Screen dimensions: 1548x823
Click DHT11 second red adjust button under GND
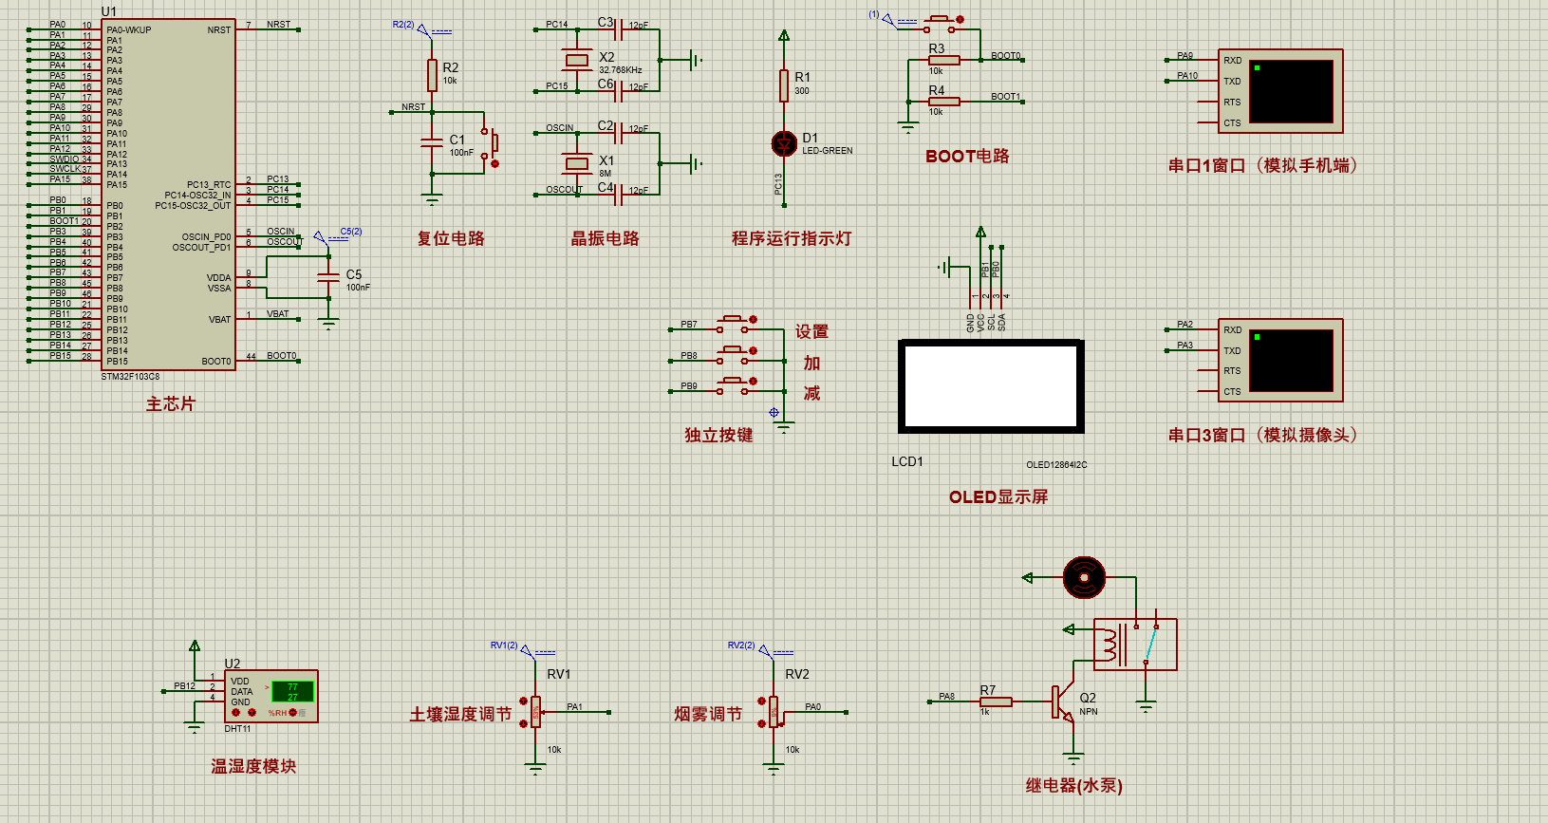[x=252, y=712]
